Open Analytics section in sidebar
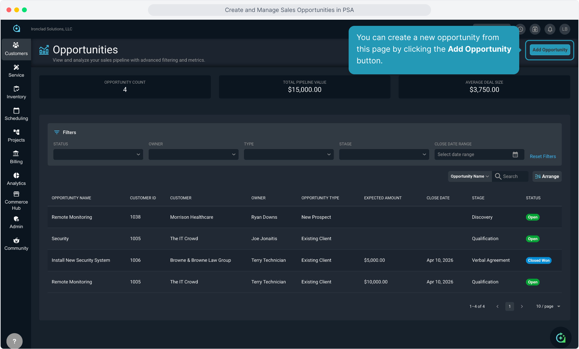Viewport: 579px width, 349px height. pyautogui.click(x=16, y=179)
